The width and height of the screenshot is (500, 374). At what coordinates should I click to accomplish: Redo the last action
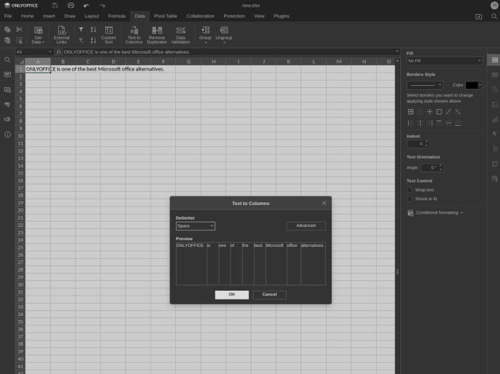coord(102,5)
